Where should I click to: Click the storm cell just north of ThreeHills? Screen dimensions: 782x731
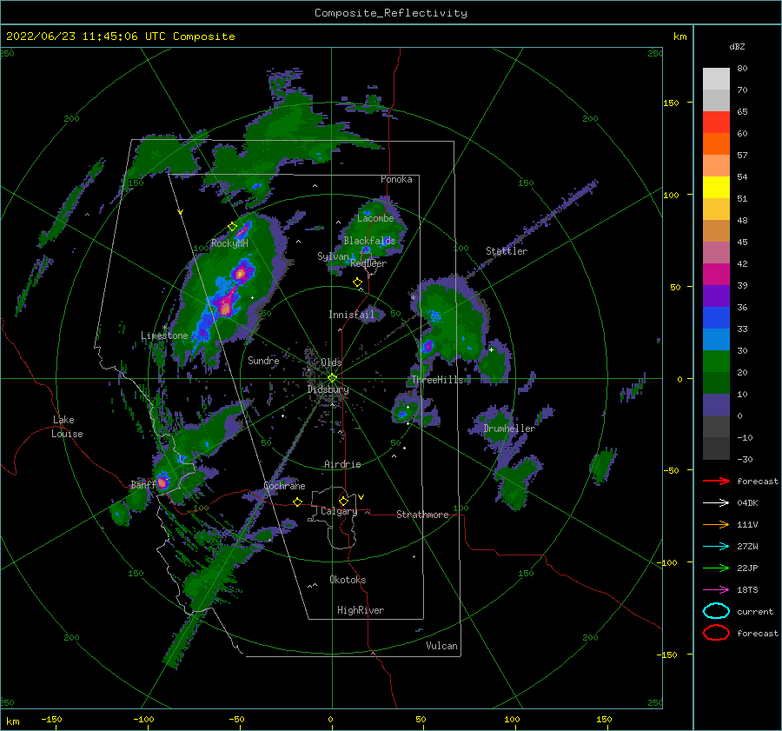tap(427, 346)
